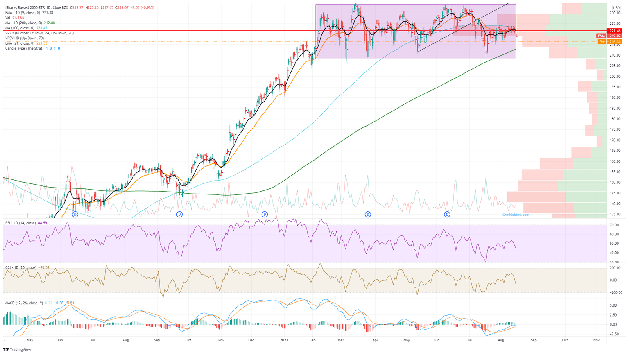629x355 pixels.
Task: Open the dividend marker dated June 2020
Action: 75,214
